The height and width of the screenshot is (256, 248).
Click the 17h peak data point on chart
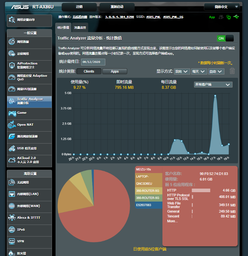coord(215,96)
